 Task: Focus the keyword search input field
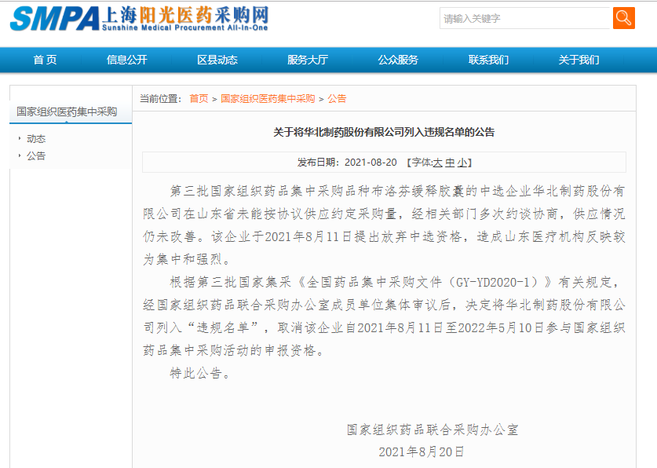tap(524, 18)
